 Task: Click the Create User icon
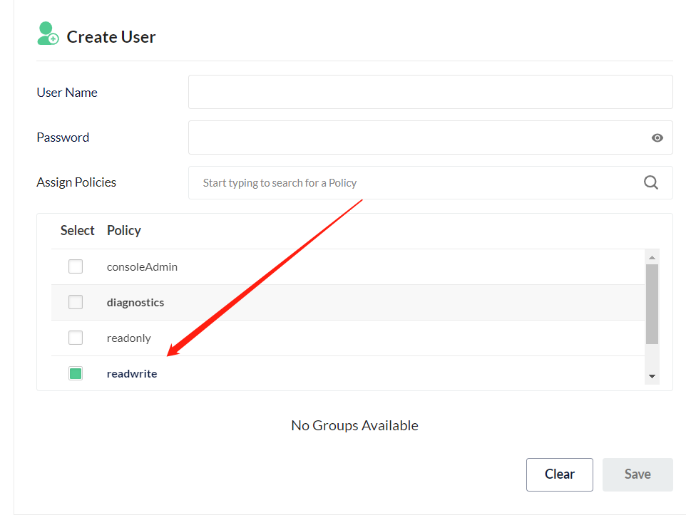pos(48,34)
